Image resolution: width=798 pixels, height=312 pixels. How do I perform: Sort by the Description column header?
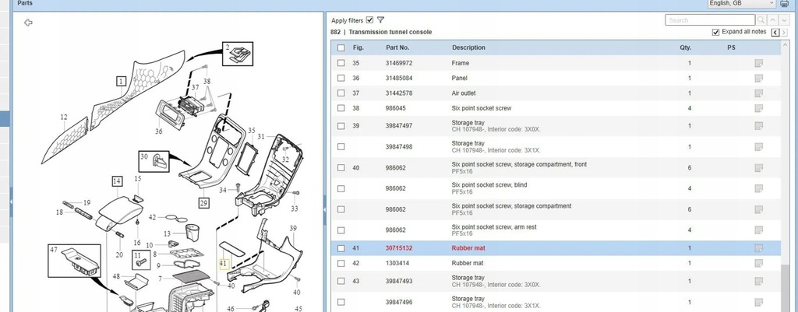tap(468, 47)
